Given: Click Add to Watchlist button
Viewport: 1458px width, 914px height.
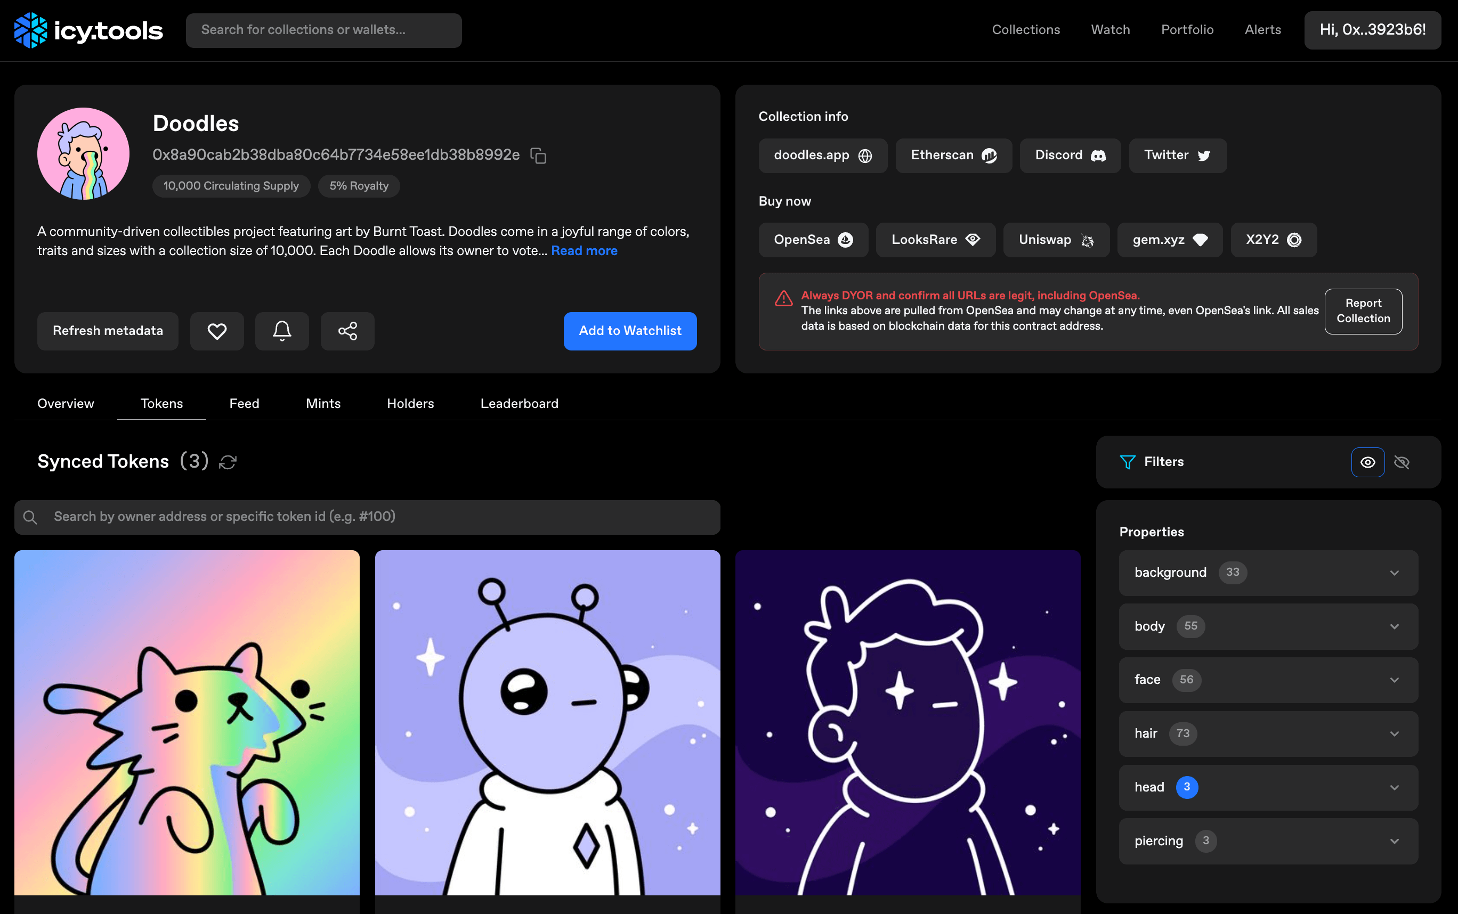Looking at the screenshot, I should [x=630, y=331].
